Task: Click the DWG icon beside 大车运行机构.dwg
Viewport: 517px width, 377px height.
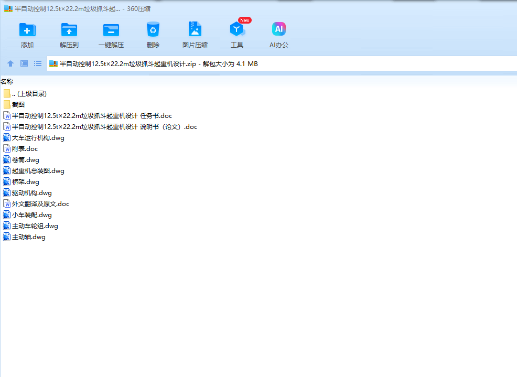Action: pos(7,137)
